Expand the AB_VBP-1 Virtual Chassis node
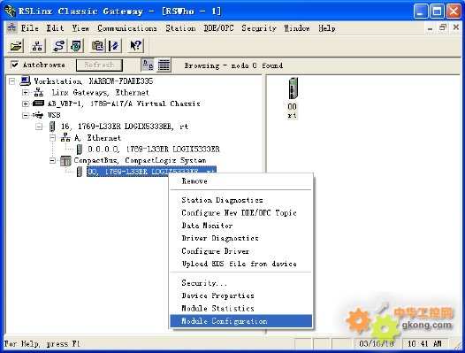 [26, 104]
